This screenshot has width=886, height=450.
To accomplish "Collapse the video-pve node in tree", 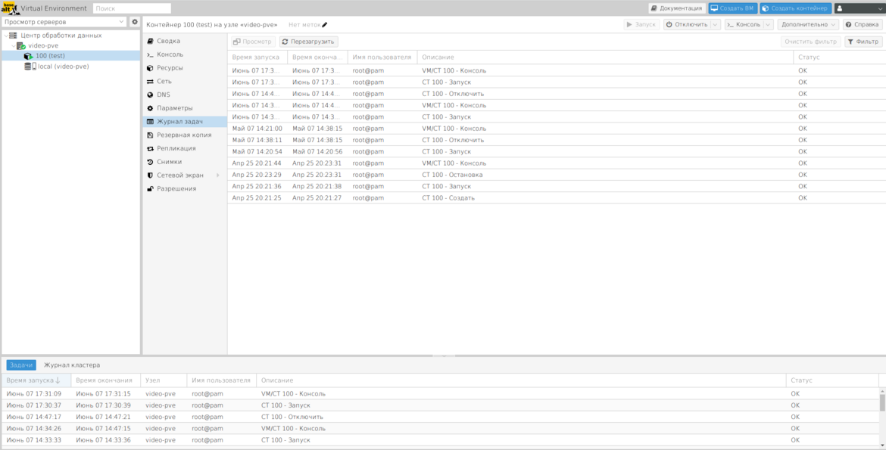I will pyautogui.click(x=14, y=45).
